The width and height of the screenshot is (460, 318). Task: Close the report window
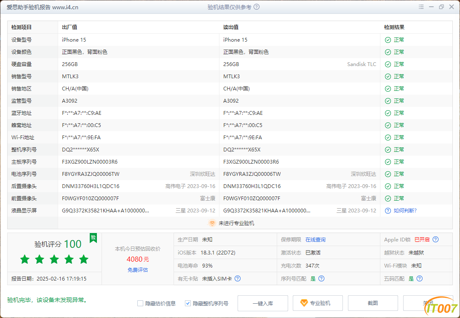point(452,7)
